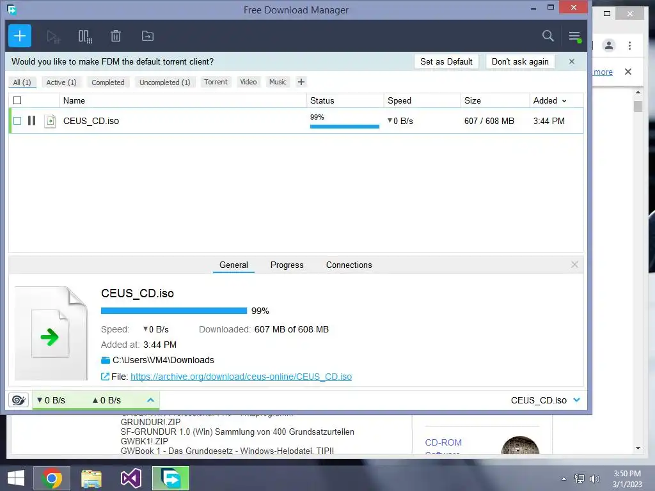Open search in Free Download Manager

point(548,36)
